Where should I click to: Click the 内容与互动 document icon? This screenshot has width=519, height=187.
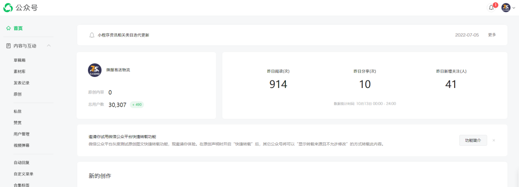coord(9,46)
